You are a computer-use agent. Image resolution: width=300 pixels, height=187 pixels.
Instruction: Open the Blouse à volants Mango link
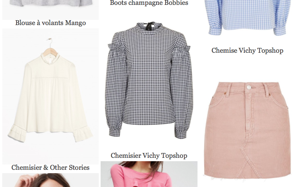tap(51, 23)
